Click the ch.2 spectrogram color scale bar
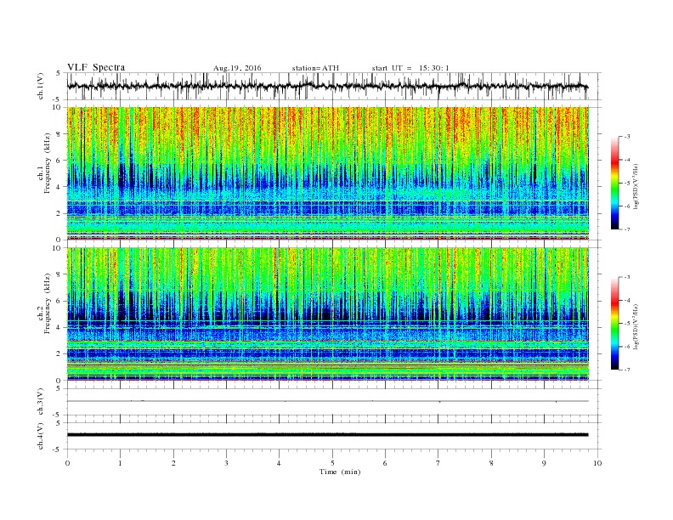673x520 pixels. tap(614, 323)
